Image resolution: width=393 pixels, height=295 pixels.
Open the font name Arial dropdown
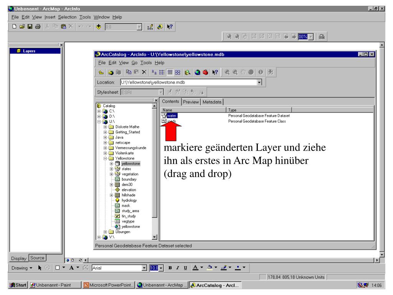(x=144, y=268)
